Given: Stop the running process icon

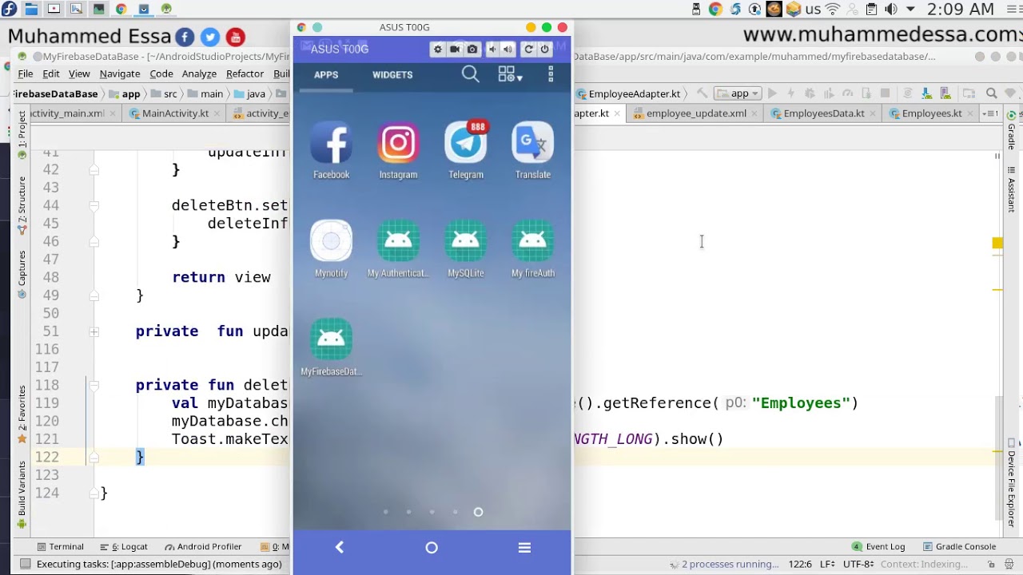Looking at the screenshot, I should click(885, 93).
